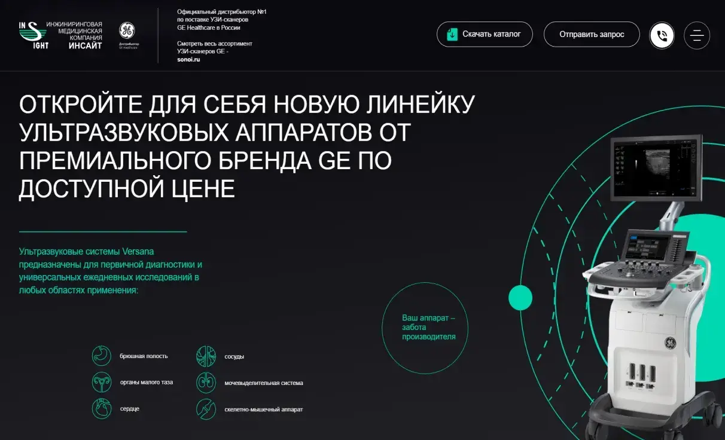
Task: Click the urinary system kidneys icon
Action: (206, 383)
